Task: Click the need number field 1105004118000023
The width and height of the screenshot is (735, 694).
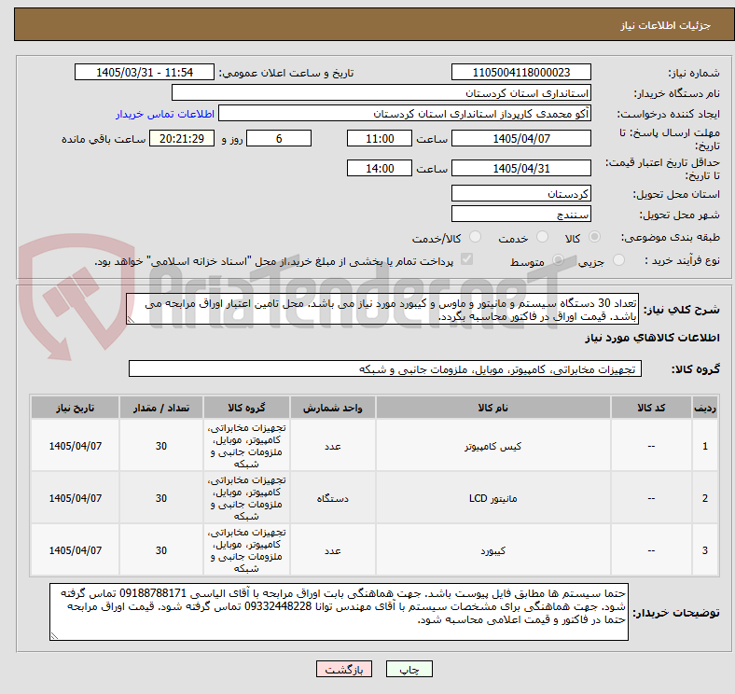Action: tap(520, 72)
